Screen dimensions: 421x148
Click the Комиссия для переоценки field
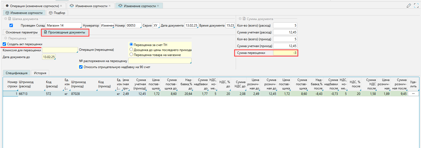[60, 50]
